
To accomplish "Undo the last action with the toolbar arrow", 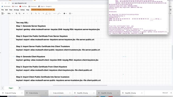I will pos(24,13).
